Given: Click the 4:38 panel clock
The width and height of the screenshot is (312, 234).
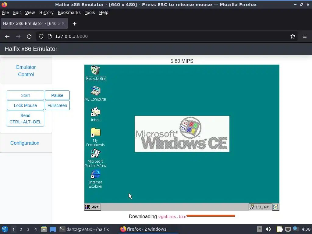Looking at the screenshot, I should pos(306,229).
